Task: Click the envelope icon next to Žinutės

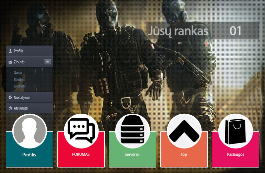Action: point(10,62)
